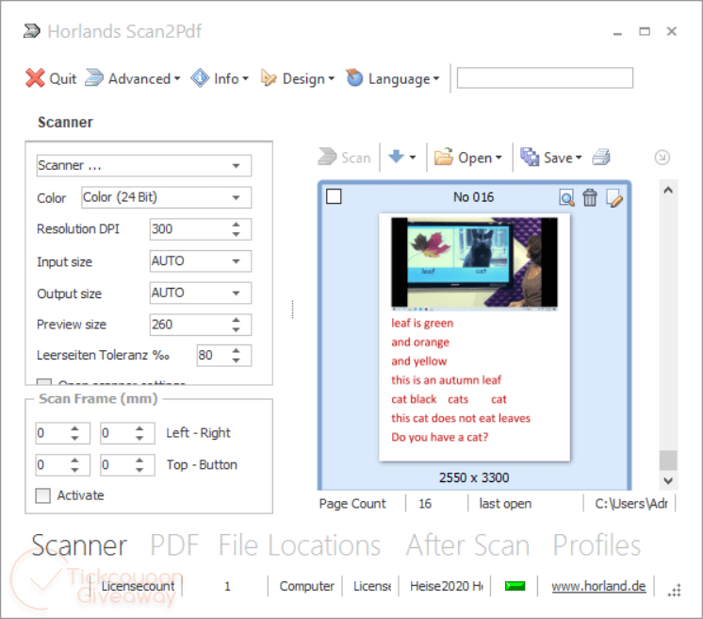
Task: Click the Advanced scanner icon
Action: pyautogui.click(x=94, y=77)
